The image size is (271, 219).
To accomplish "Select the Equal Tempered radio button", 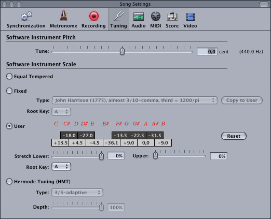I will 9,76.
